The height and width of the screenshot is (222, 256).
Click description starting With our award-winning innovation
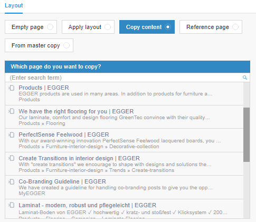[119, 141]
